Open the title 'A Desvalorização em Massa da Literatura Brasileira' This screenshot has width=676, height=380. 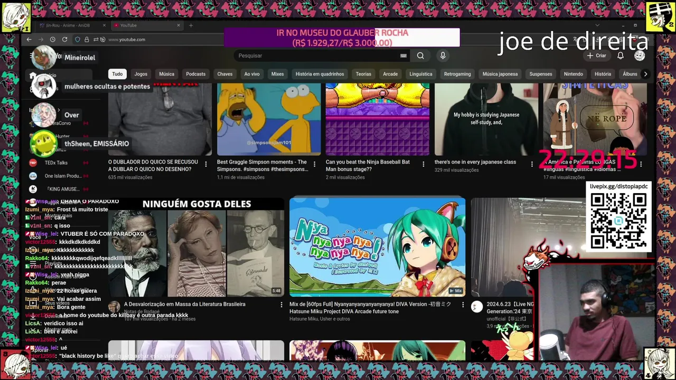[185, 305]
